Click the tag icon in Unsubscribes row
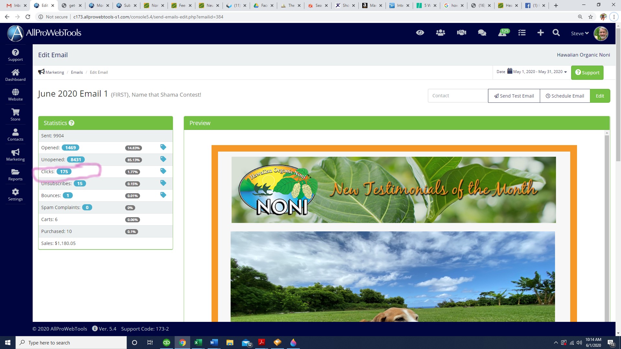This screenshot has width=621, height=349. tap(163, 183)
